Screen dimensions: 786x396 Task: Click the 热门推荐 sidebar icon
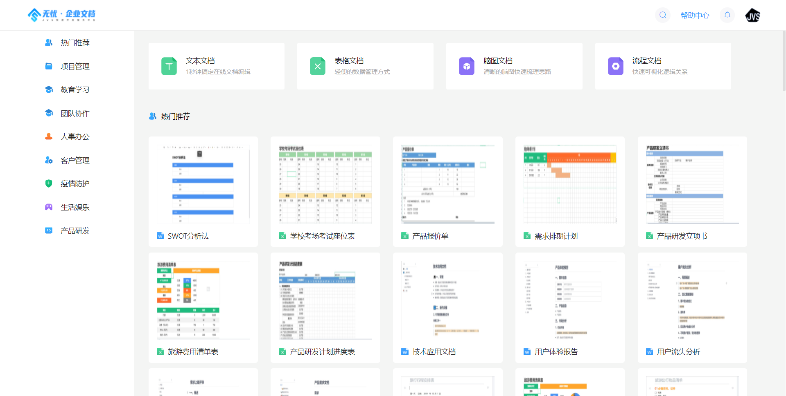pyautogui.click(x=49, y=43)
